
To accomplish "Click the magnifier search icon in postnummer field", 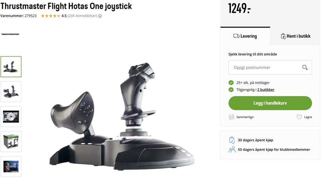I will tap(305, 67).
